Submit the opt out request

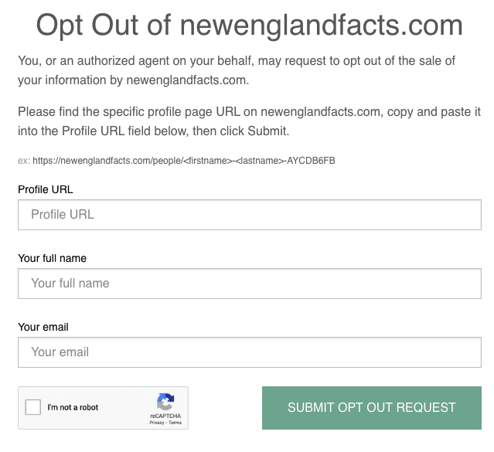372,408
